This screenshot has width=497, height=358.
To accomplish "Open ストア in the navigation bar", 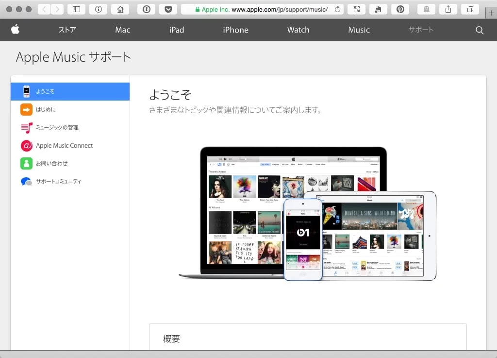I will tap(67, 30).
